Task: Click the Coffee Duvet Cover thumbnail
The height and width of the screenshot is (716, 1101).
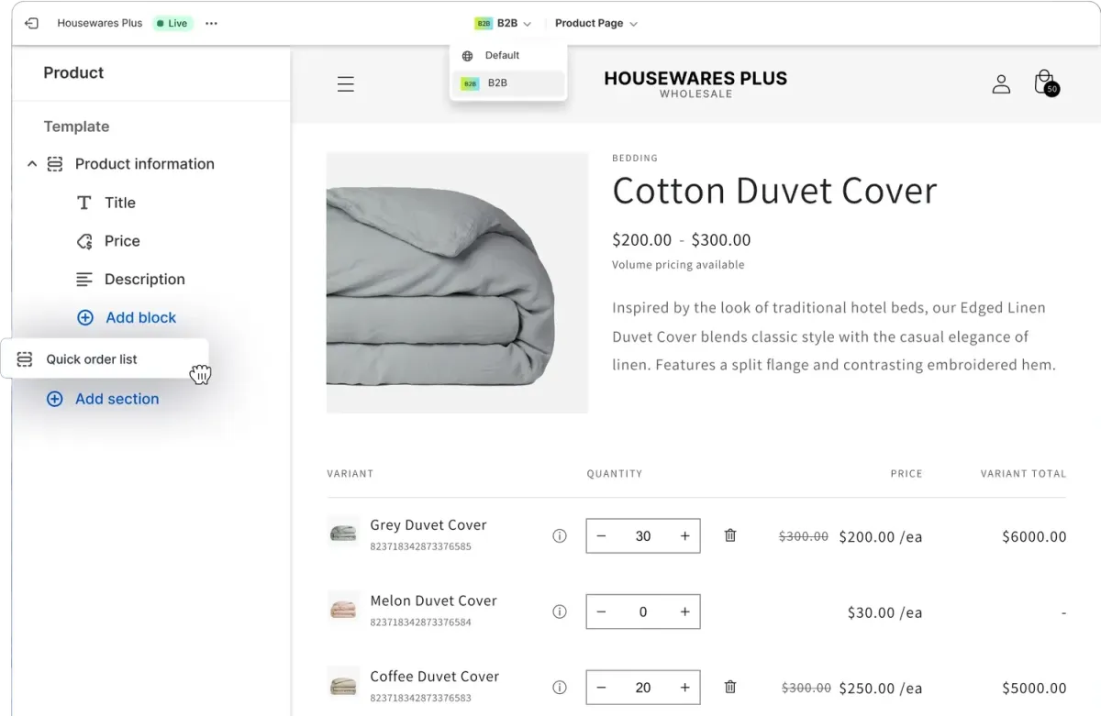Action: point(343,686)
